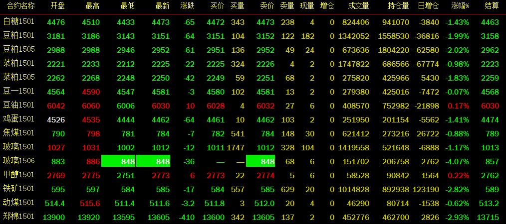Click 玻璃1501 red opening price 1027
This screenshot has height=224, width=506.
coord(56,148)
